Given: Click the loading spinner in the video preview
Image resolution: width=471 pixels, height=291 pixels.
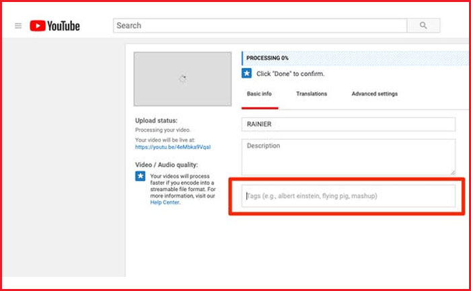Looking at the screenshot, I should pyautogui.click(x=182, y=79).
